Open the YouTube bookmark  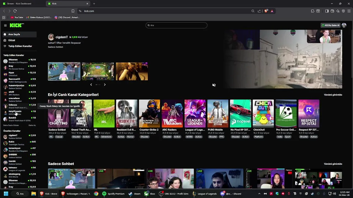(17, 17)
